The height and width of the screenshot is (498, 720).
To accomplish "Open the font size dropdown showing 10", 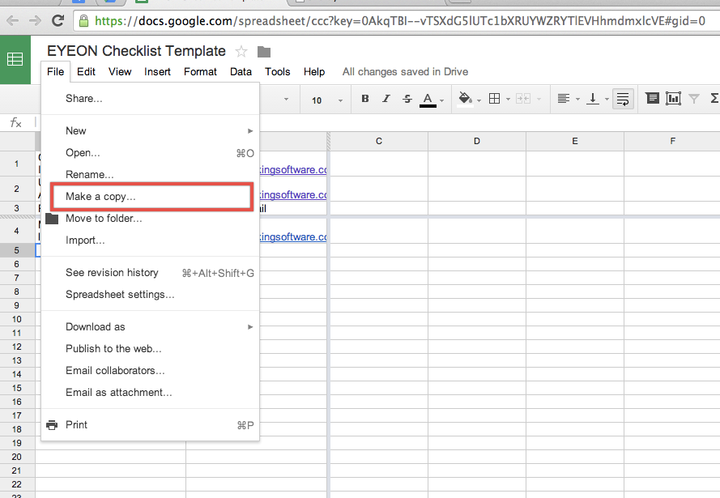I will coord(327,100).
